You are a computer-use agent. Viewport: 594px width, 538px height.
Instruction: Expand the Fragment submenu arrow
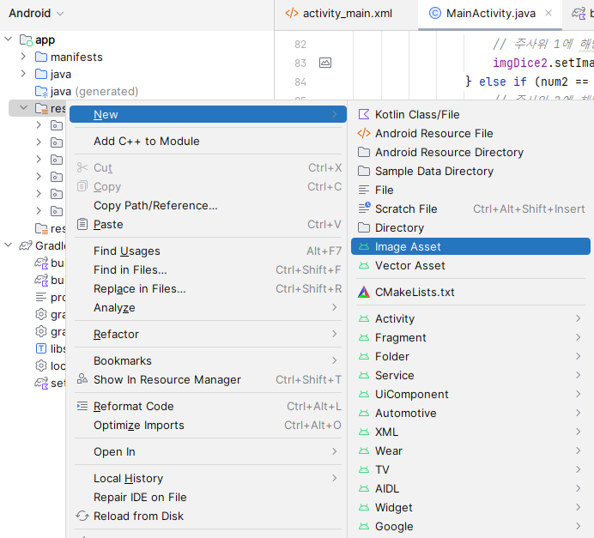(578, 337)
